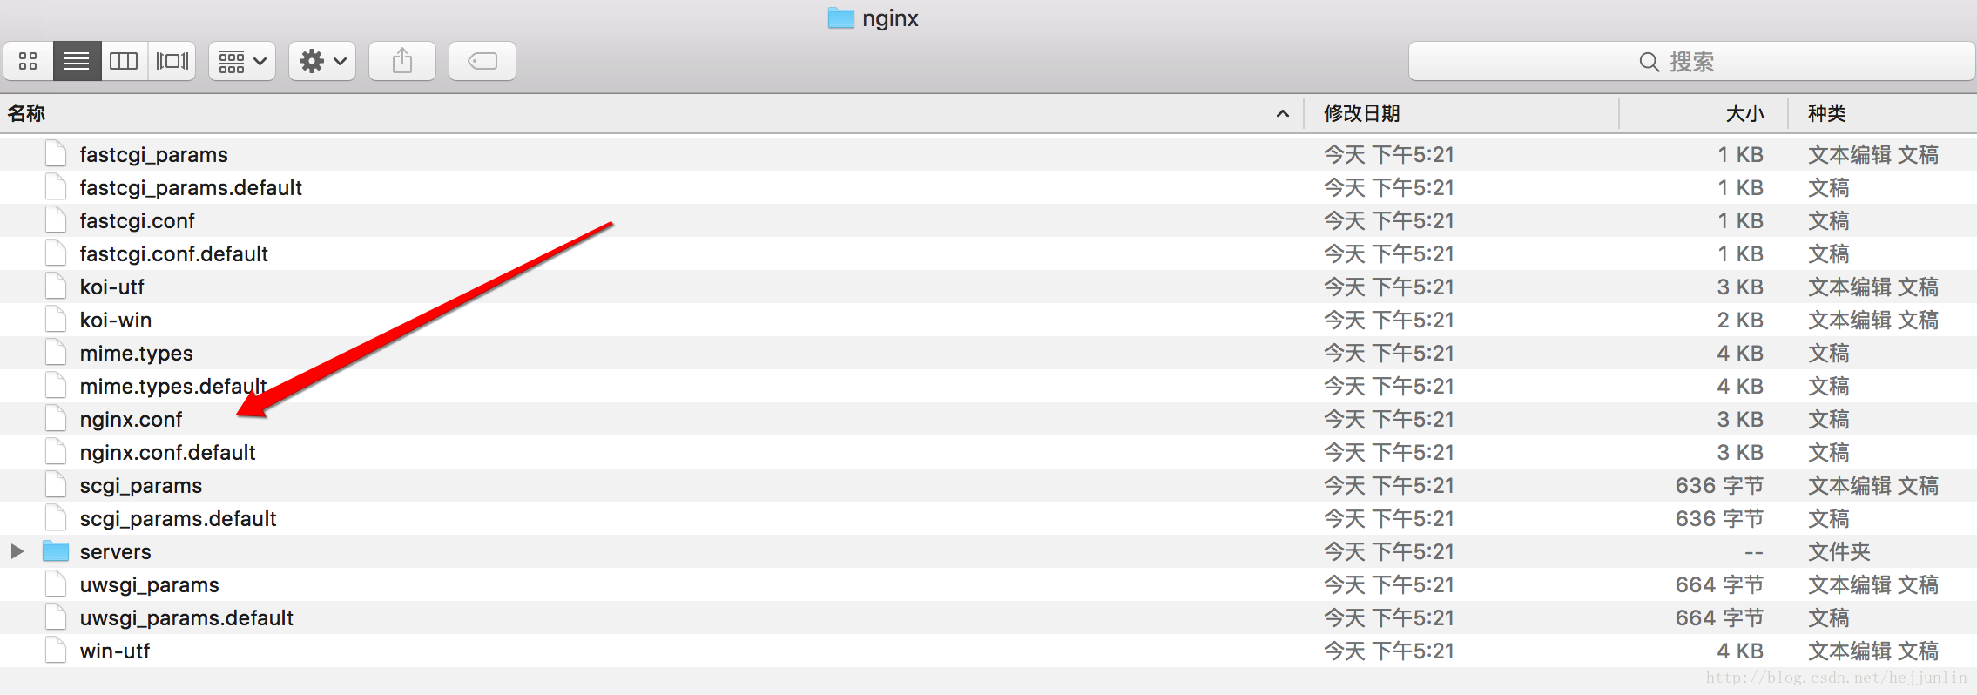This screenshot has width=1977, height=695.
Task: Click the document icon of scgi_params
Action: coord(56,485)
